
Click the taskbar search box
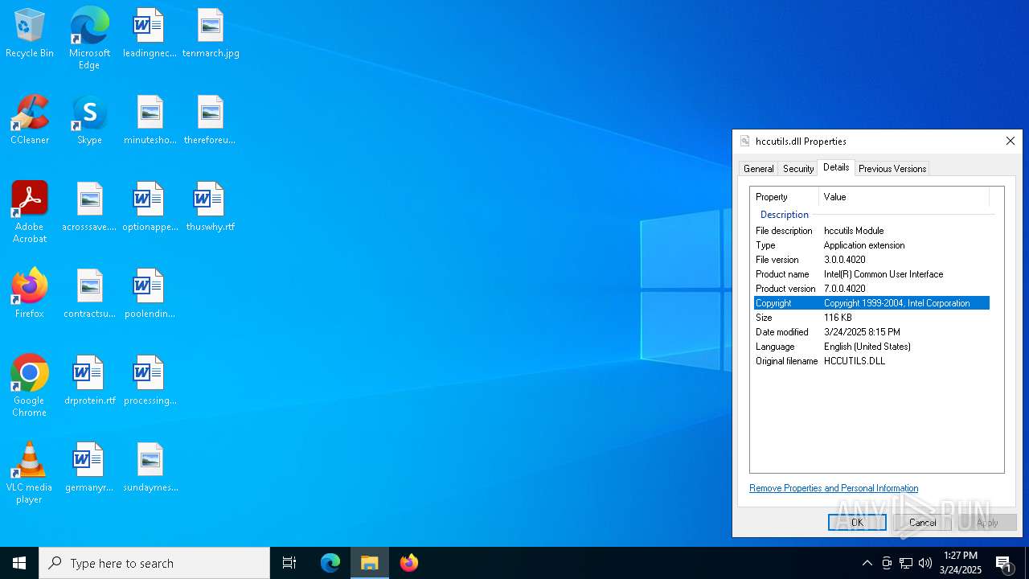click(x=154, y=563)
